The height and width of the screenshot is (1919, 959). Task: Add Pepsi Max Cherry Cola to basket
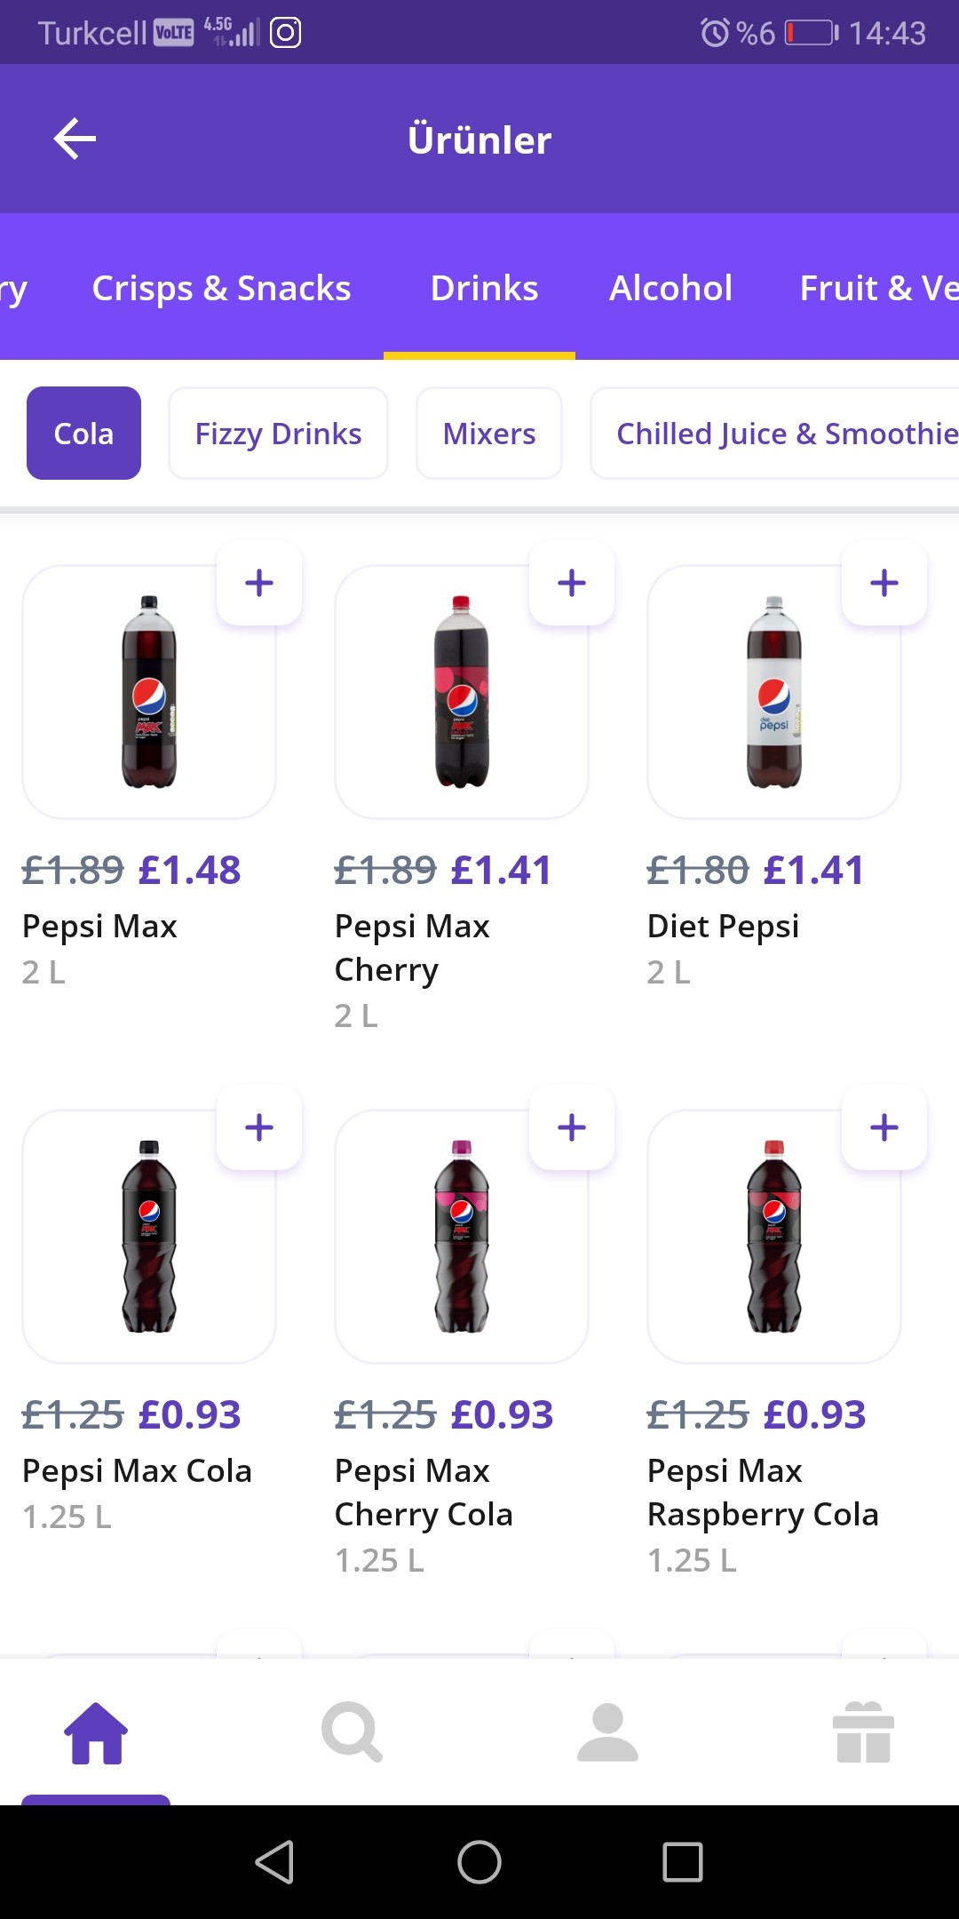click(x=572, y=1127)
